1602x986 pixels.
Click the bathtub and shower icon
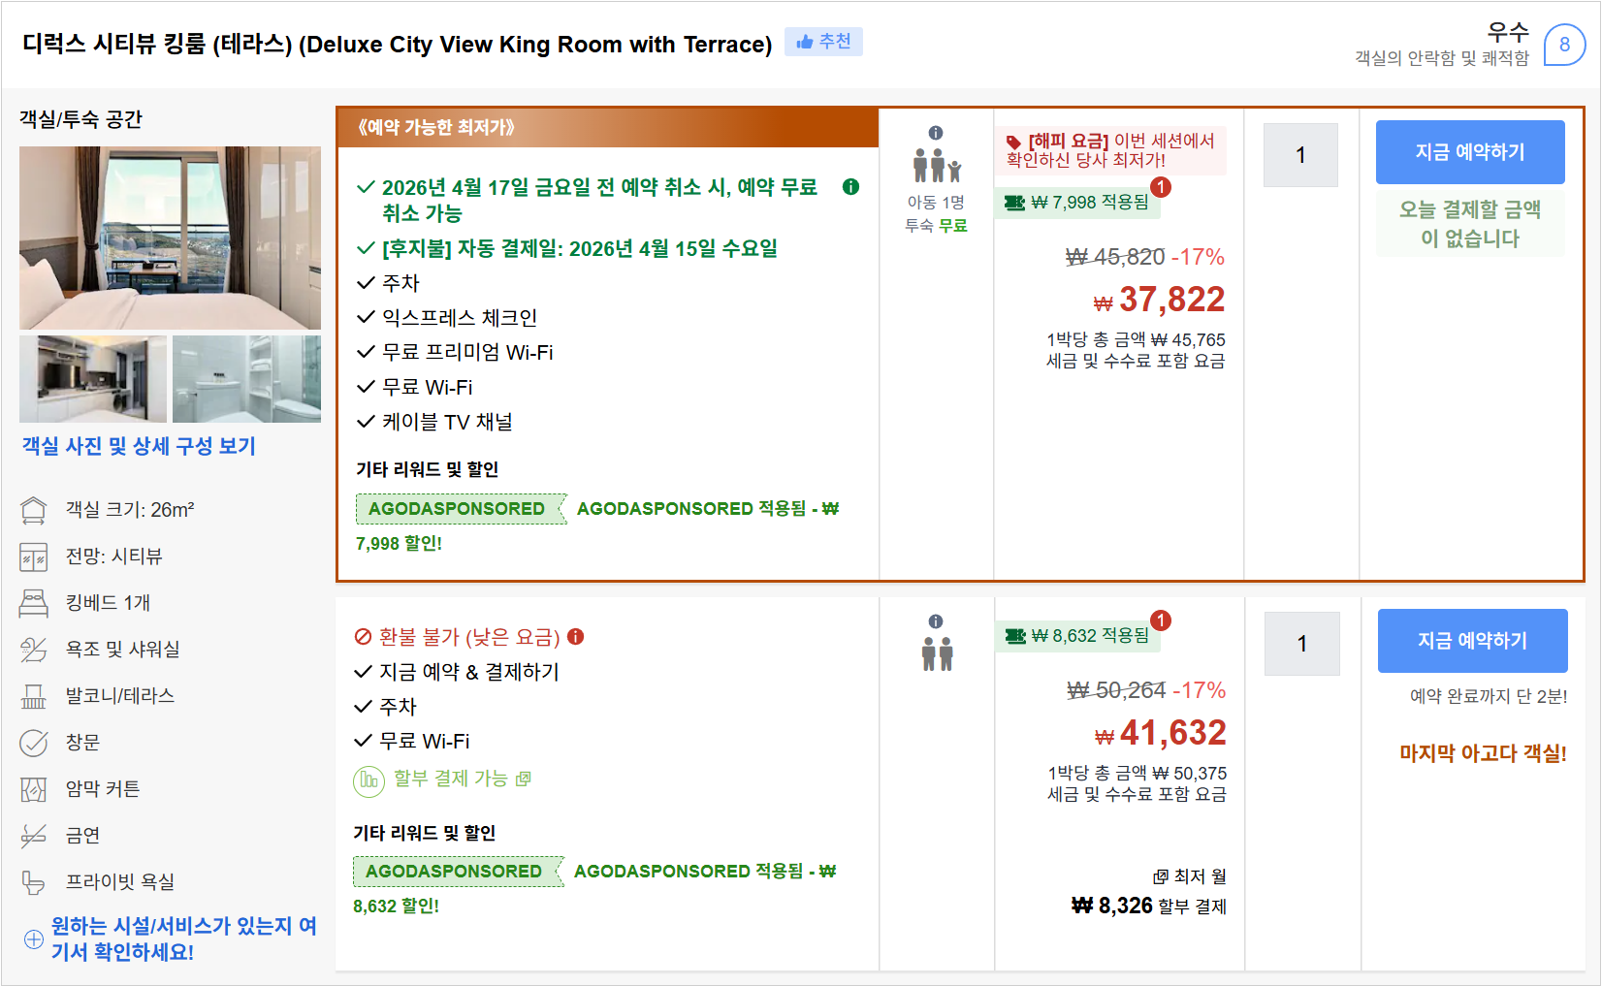pos(34,649)
